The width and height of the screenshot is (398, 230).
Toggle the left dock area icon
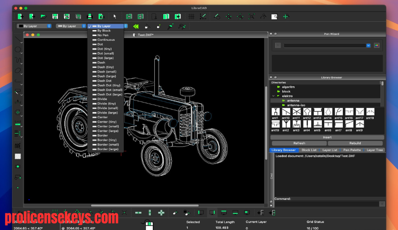(x=201, y=213)
